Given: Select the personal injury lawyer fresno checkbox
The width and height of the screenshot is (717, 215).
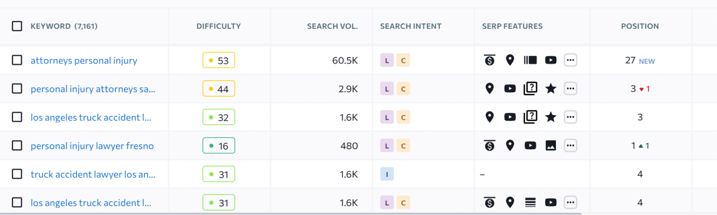Looking at the screenshot, I should coord(17,146).
